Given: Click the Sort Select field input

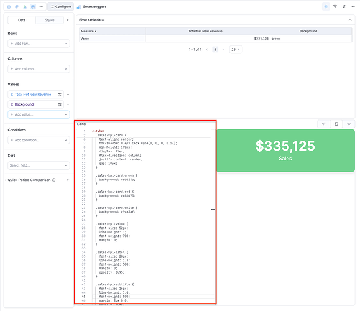Looking at the screenshot, I should pyautogui.click(x=39, y=165).
